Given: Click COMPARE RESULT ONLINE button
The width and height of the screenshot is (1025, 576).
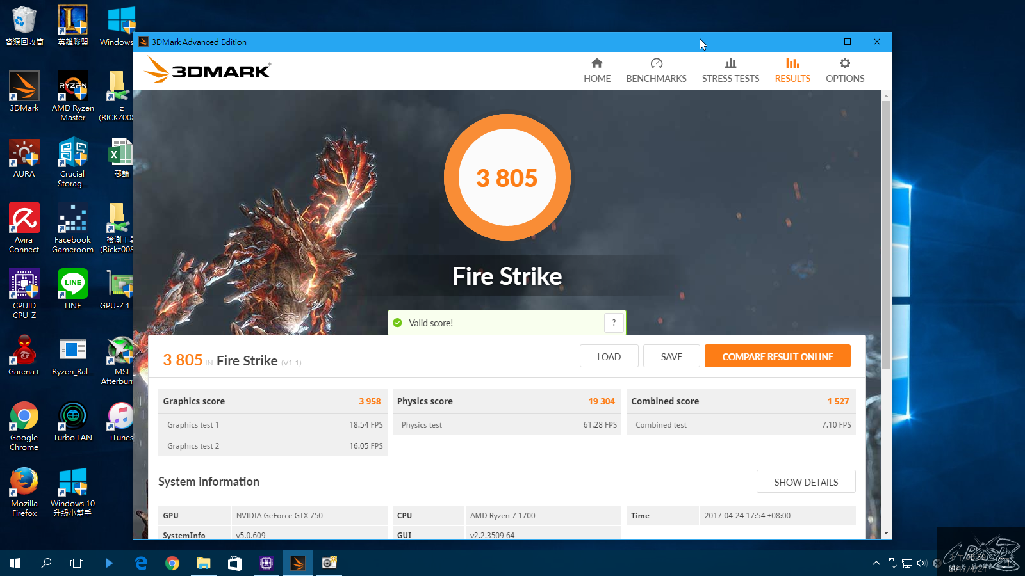Looking at the screenshot, I should pos(778,356).
